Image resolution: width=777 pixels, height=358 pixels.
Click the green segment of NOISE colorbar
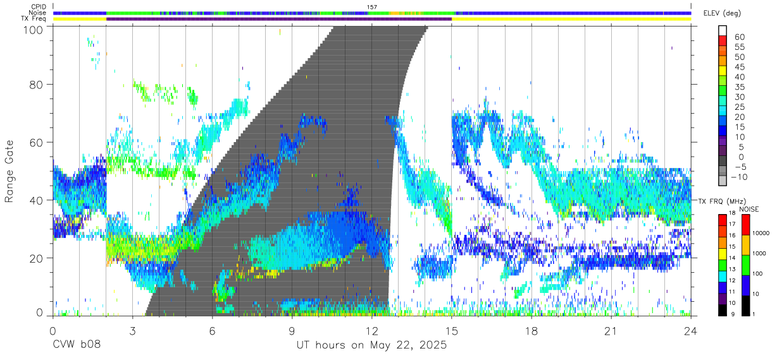tap(745, 265)
